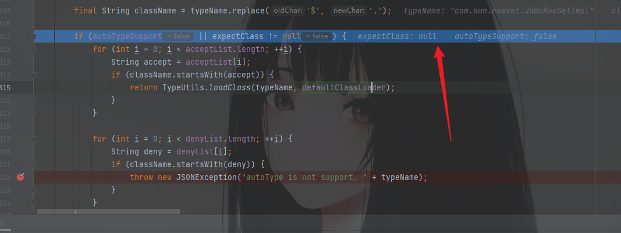
Task: Click acceptList[i] on the accept assignment line
Action: point(216,62)
